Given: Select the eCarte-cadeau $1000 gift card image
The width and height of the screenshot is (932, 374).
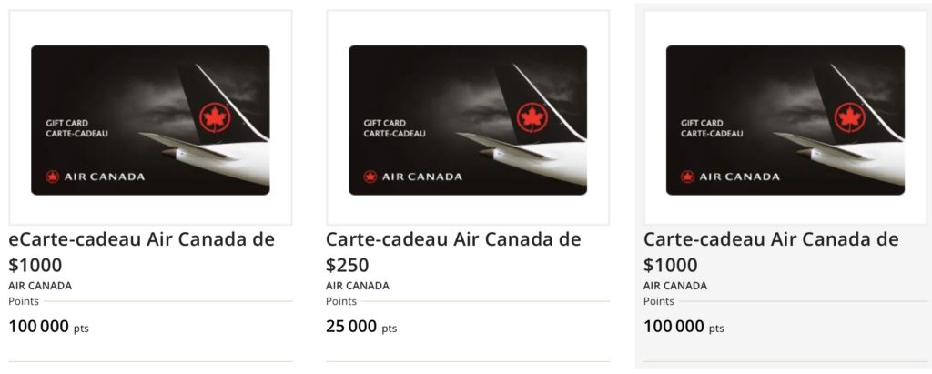Looking at the screenshot, I should point(150,118).
